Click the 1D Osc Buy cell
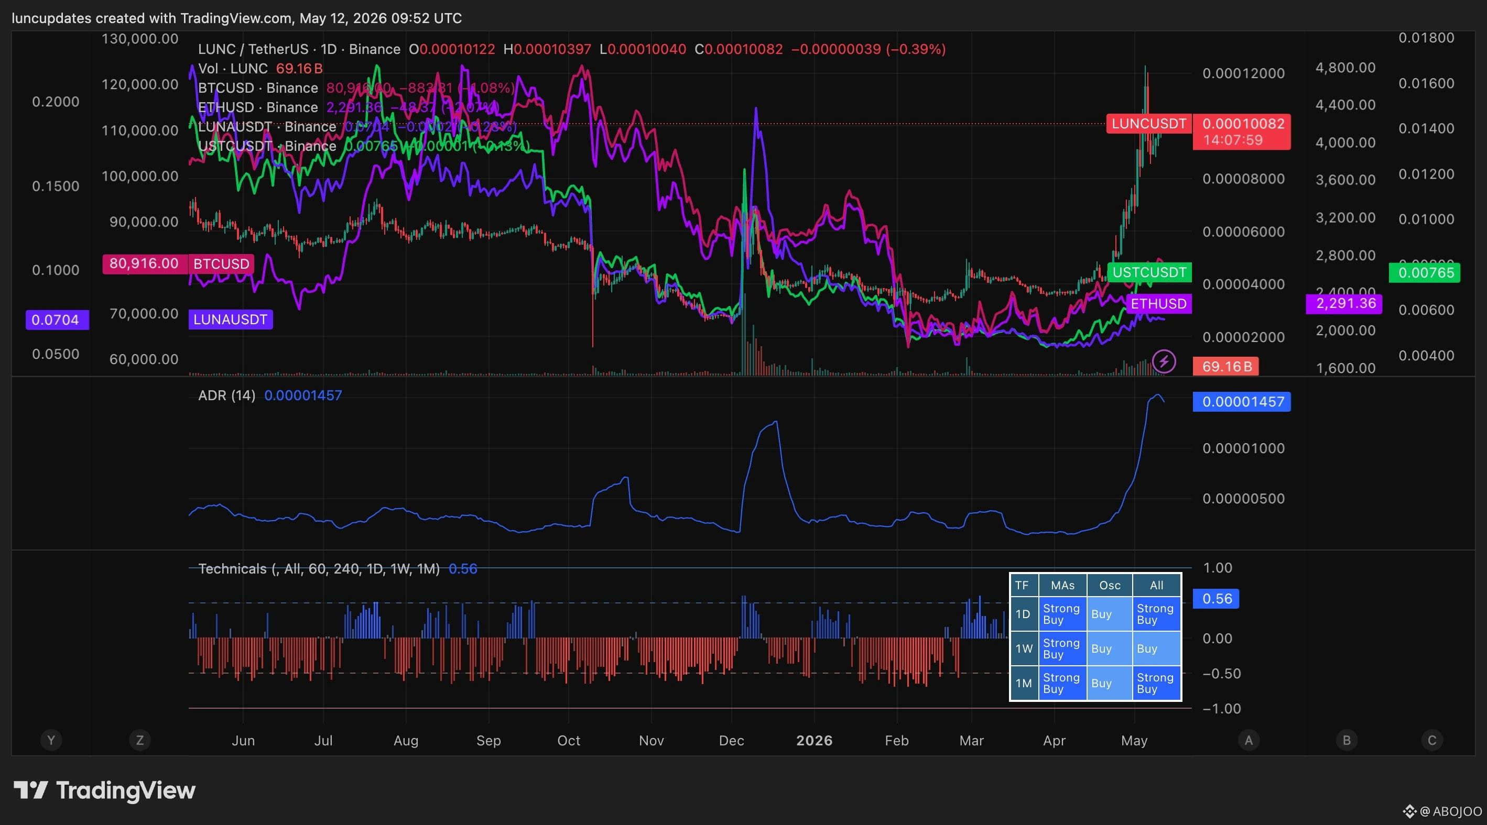This screenshot has height=825, width=1487. click(x=1110, y=614)
